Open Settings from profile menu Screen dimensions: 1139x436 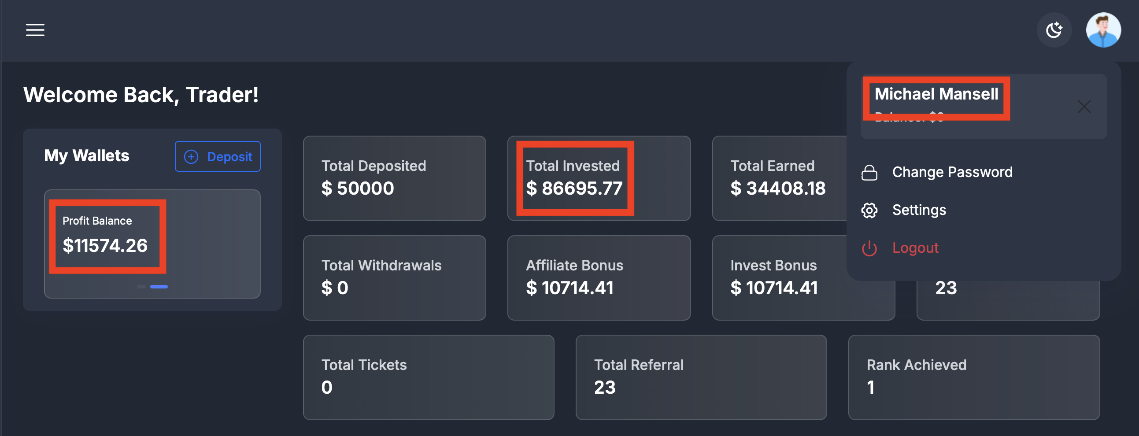tap(919, 210)
